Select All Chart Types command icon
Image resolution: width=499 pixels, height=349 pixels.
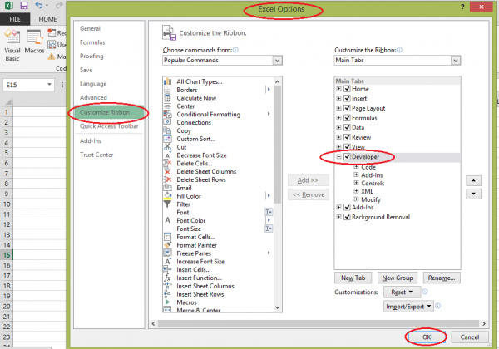point(167,81)
